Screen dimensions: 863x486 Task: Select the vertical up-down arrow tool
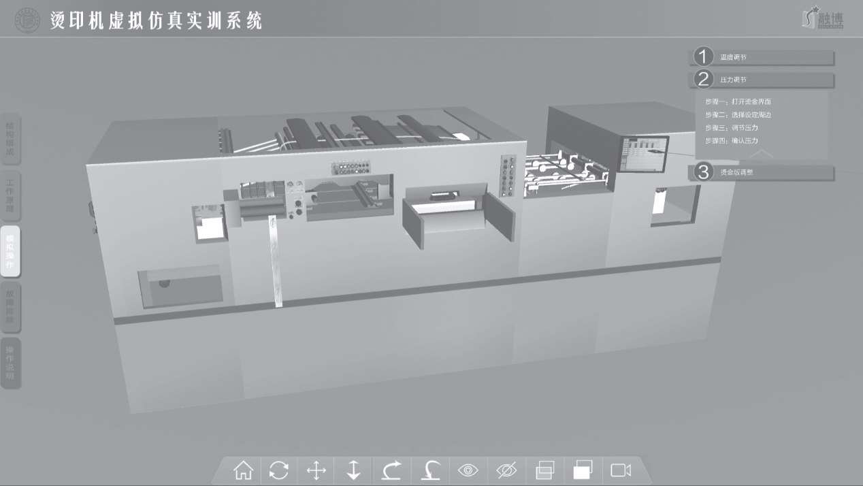pyautogui.click(x=354, y=470)
